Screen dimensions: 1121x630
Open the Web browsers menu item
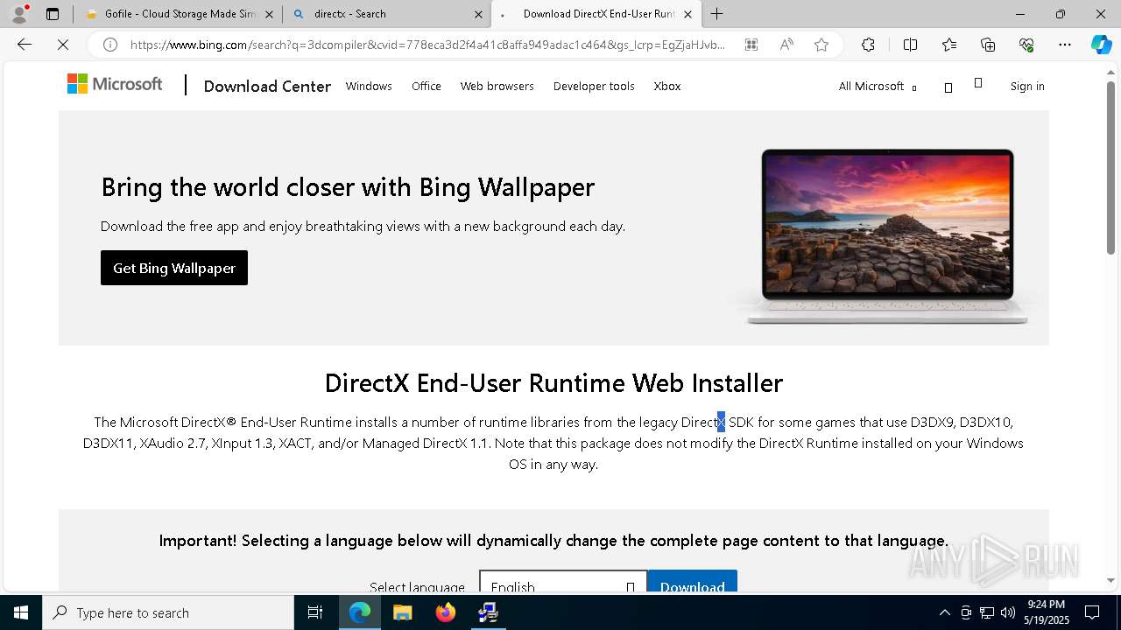click(497, 86)
